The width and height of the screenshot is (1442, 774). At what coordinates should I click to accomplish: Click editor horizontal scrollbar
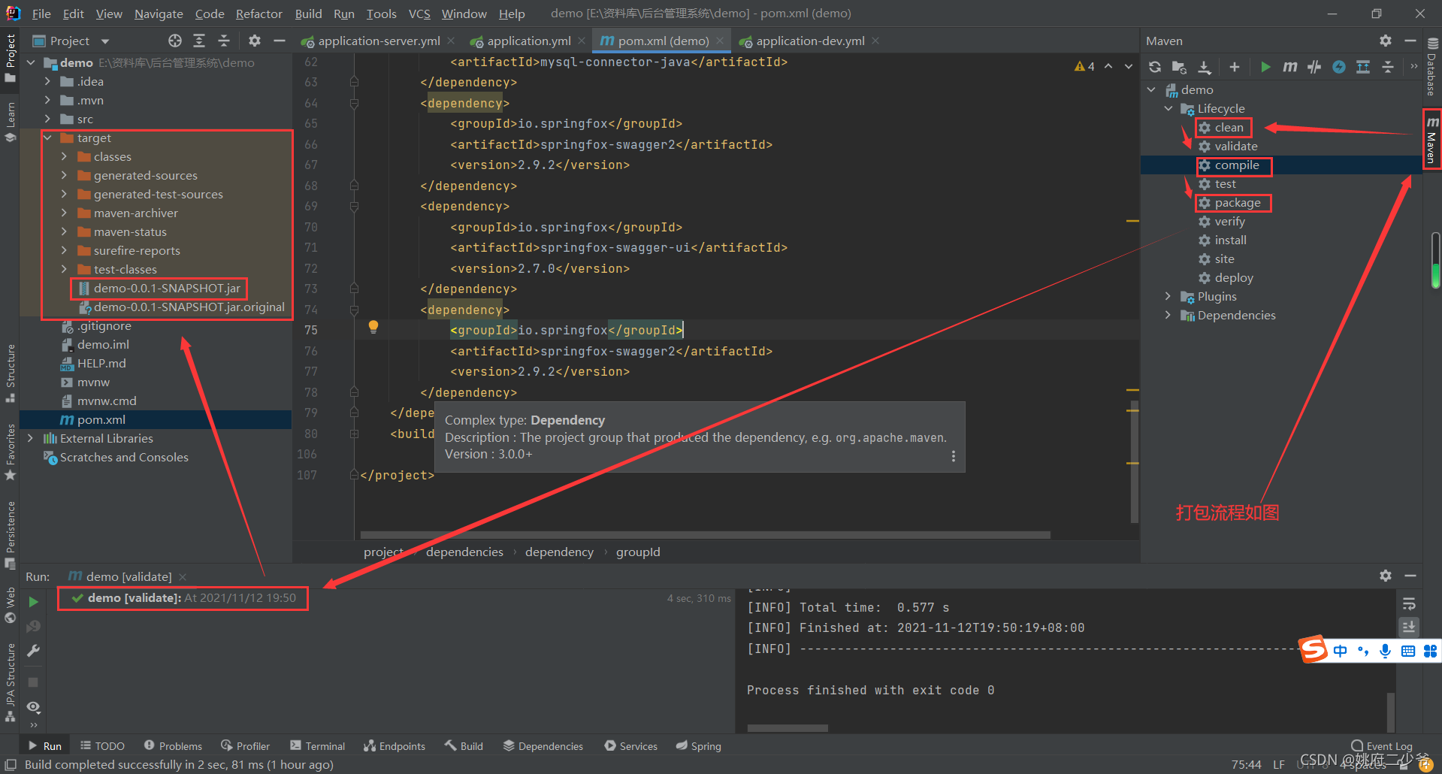point(706,535)
